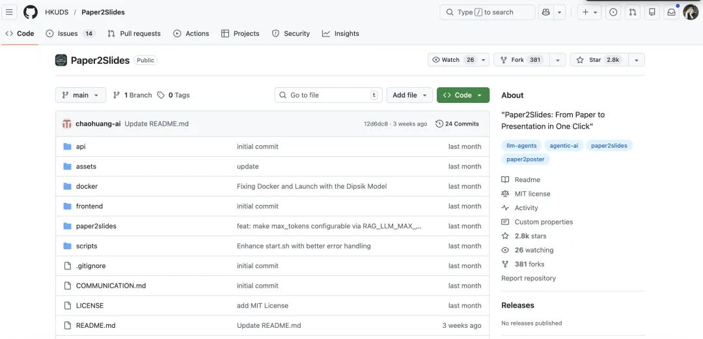This screenshot has width=703, height=339.
Task: Open Copilot chat icon in header
Action: pyautogui.click(x=545, y=12)
